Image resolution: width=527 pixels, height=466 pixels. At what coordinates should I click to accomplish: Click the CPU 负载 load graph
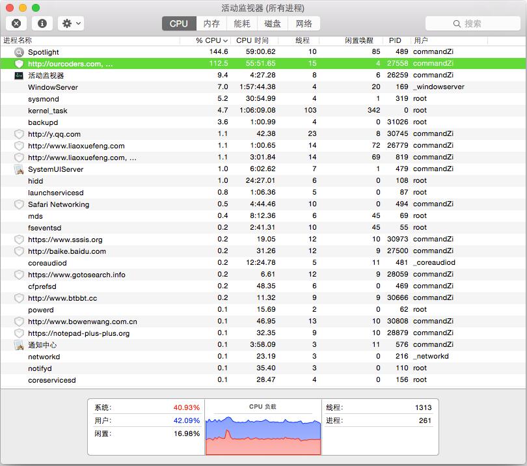click(263, 436)
